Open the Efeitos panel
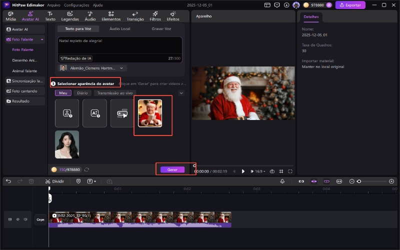The width and height of the screenshot is (400, 250). tap(173, 16)
